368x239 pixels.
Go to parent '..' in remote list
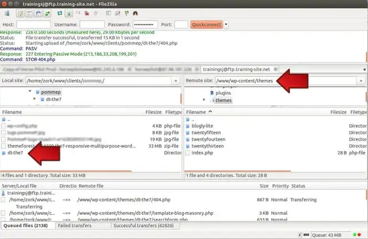click(193, 119)
